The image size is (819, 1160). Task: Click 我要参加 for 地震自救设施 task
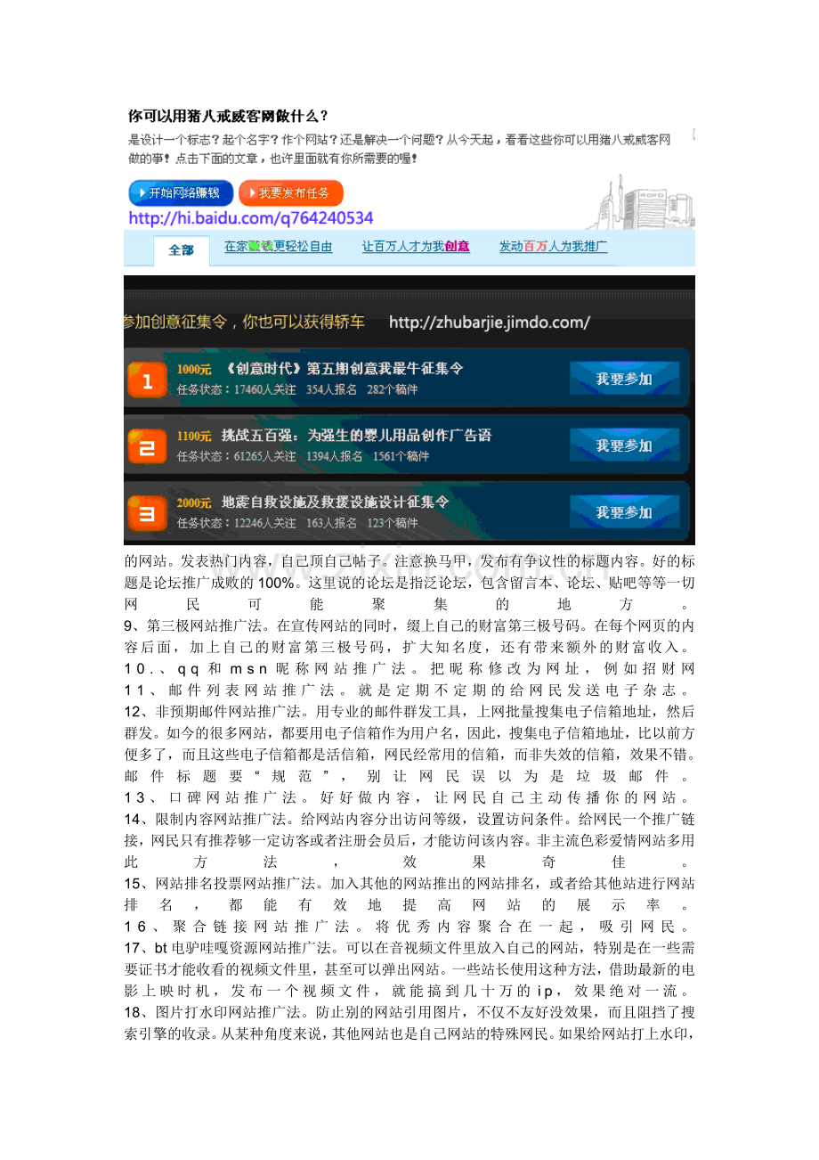coord(624,512)
